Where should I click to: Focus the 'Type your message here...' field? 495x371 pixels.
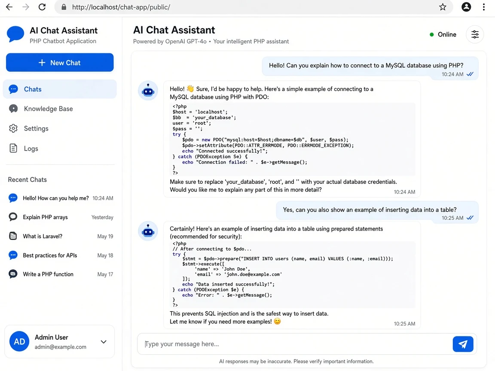click(293, 344)
